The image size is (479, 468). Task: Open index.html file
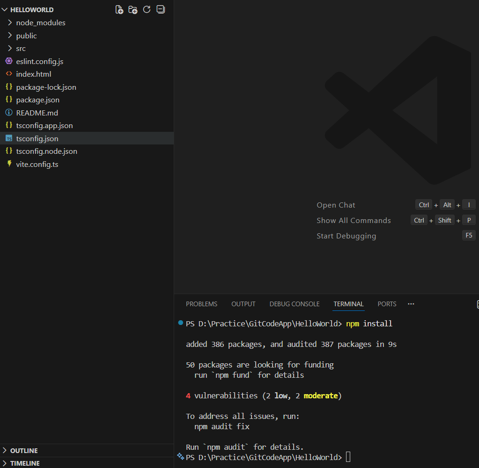[x=33, y=74]
